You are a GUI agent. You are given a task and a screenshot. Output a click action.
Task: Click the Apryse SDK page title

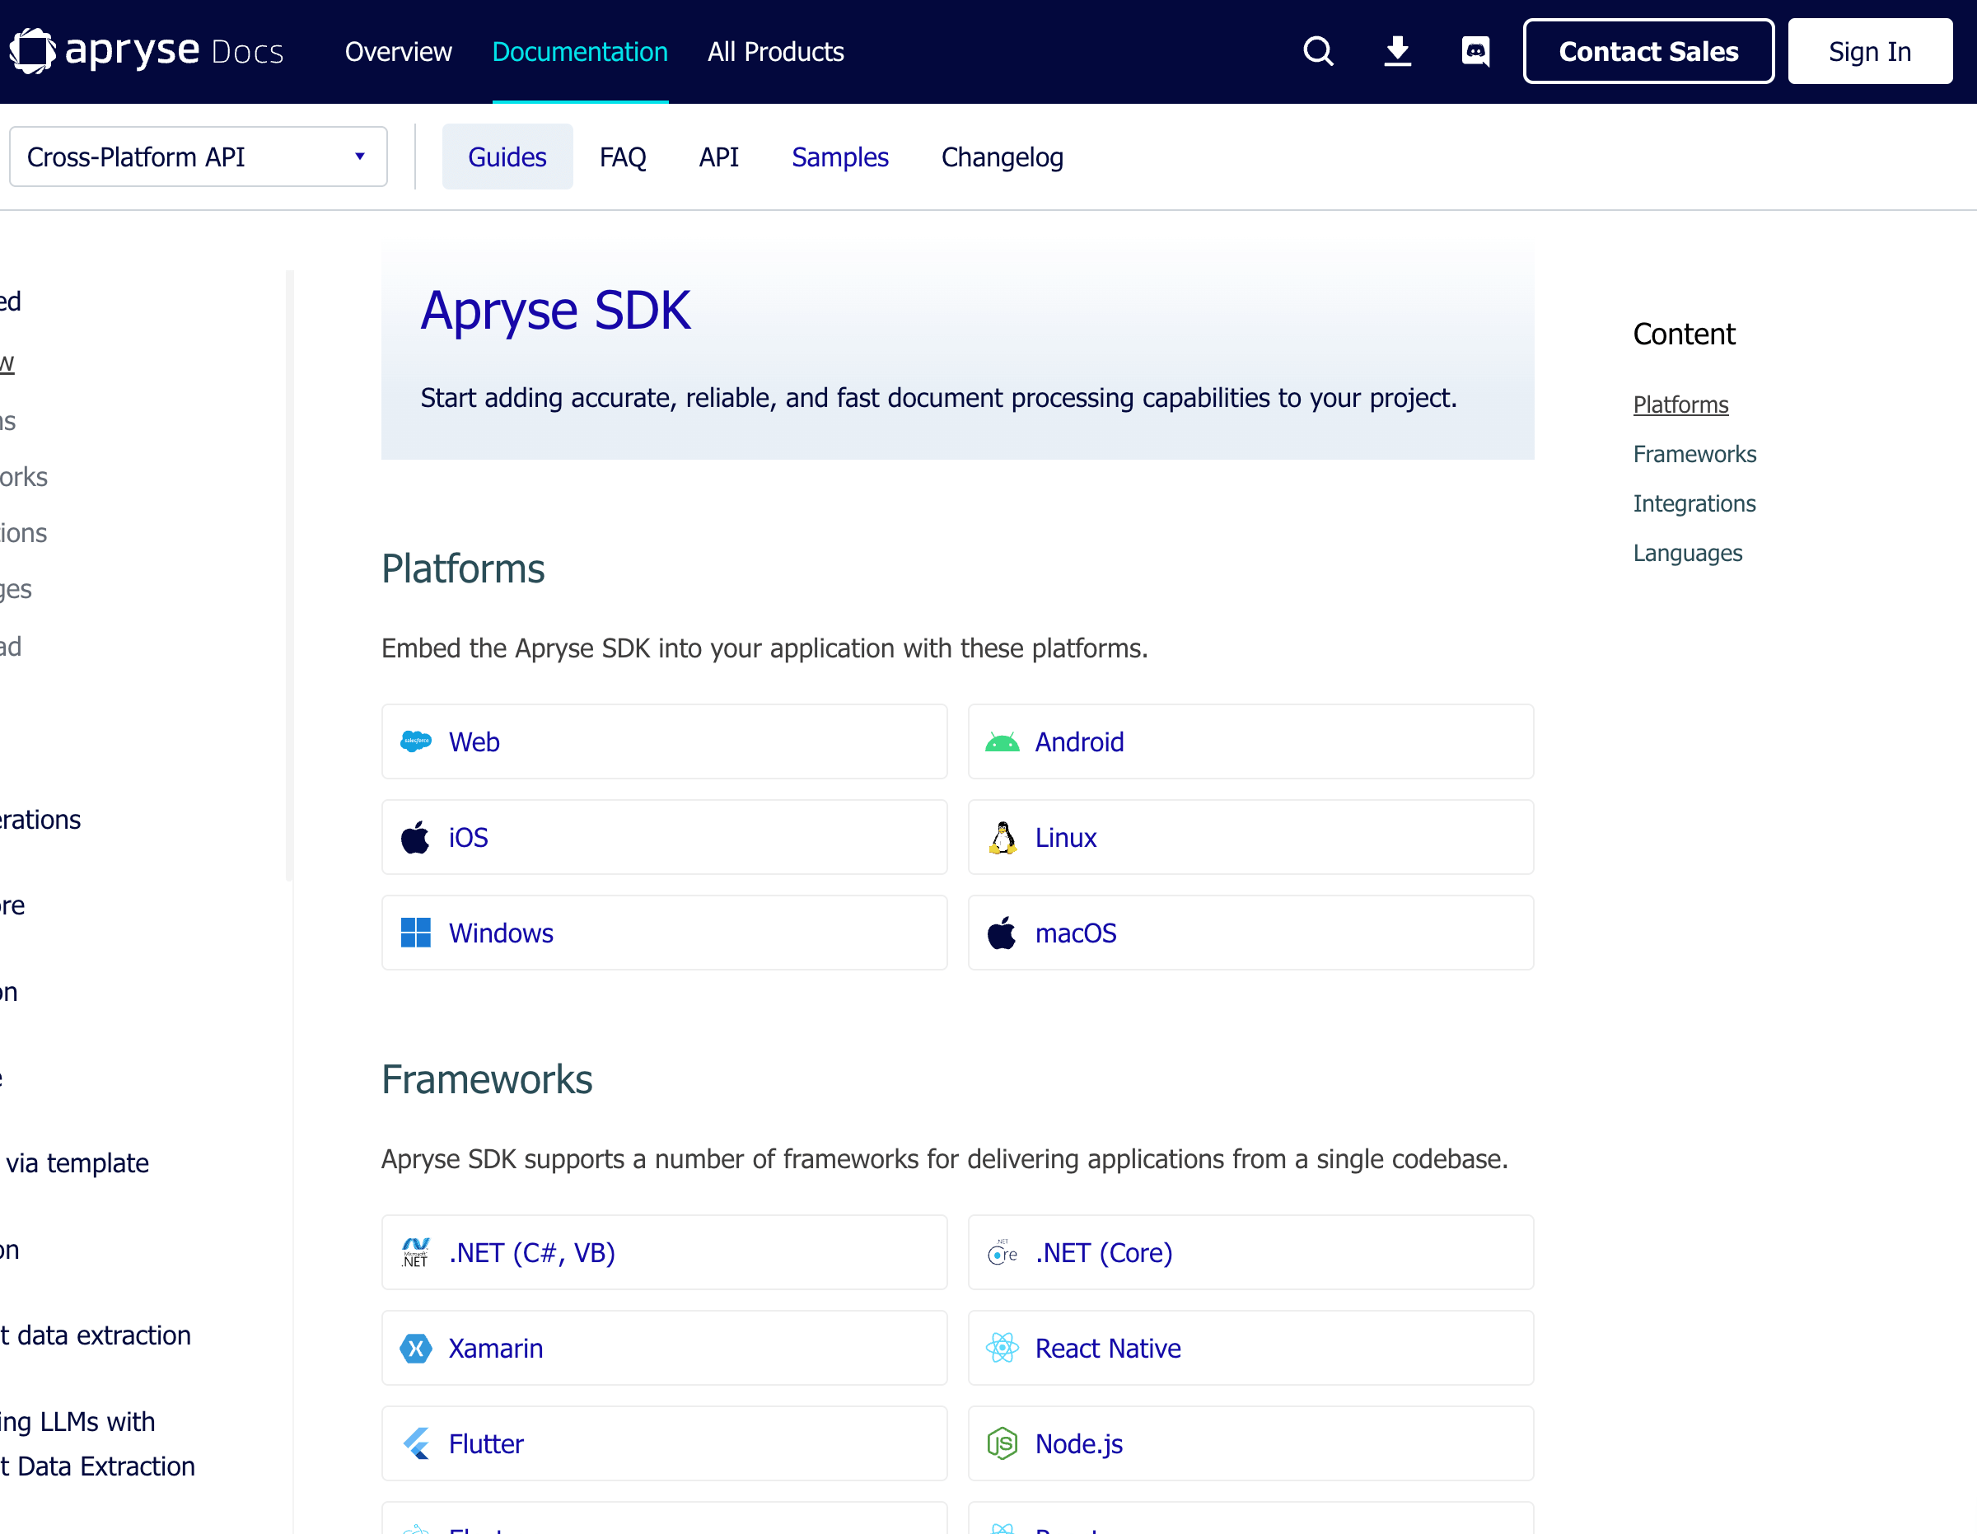click(556, 311)
